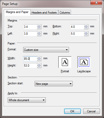The width and height of the screenshot is (104, 118).
Task: Expand the Apply to Whole document dropdown
Action: pyautogui.click(x=27, y=100)
